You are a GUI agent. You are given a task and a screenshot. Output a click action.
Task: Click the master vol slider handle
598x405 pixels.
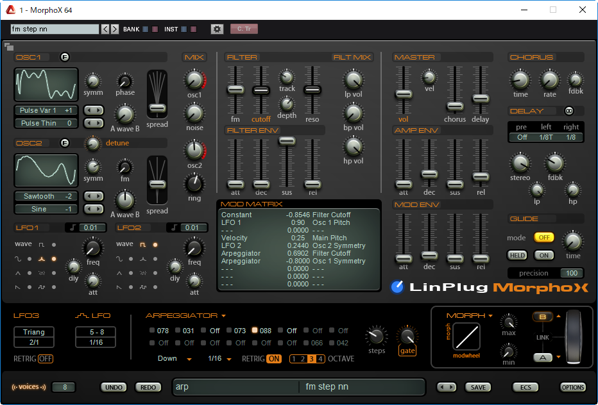click(x=404, y=94)
